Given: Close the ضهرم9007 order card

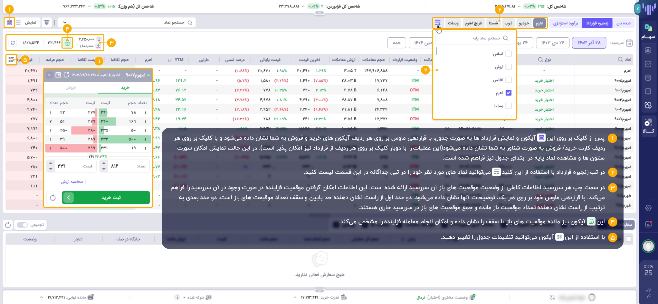Looking at the screenshot, I should pos(49,75).
